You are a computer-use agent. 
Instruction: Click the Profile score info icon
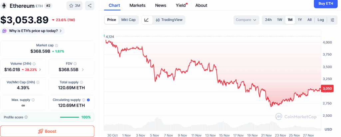point(26,117)
